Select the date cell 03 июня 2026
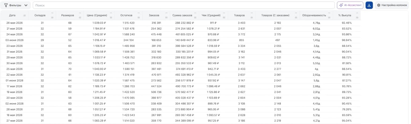Image resolution: width=411 pixels, height=124 pixels. (x=14, y=40)
